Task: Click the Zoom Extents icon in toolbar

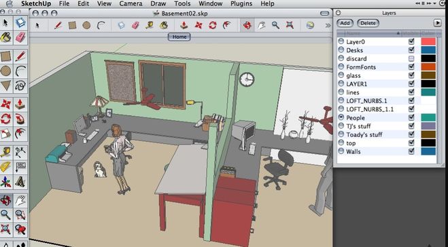Action: (290, 25)
